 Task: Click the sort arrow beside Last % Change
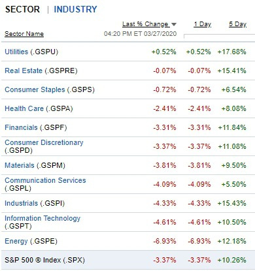[174, 24]
